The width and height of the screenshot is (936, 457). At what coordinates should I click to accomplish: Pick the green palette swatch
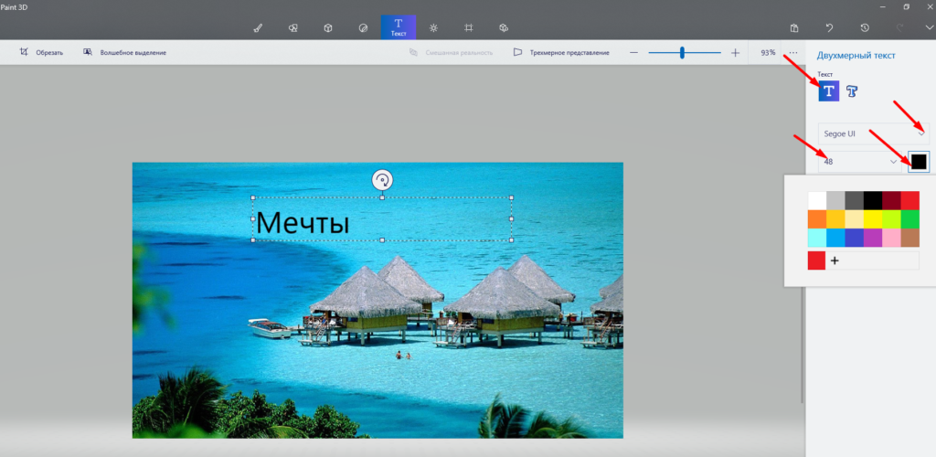click(909, 219)
